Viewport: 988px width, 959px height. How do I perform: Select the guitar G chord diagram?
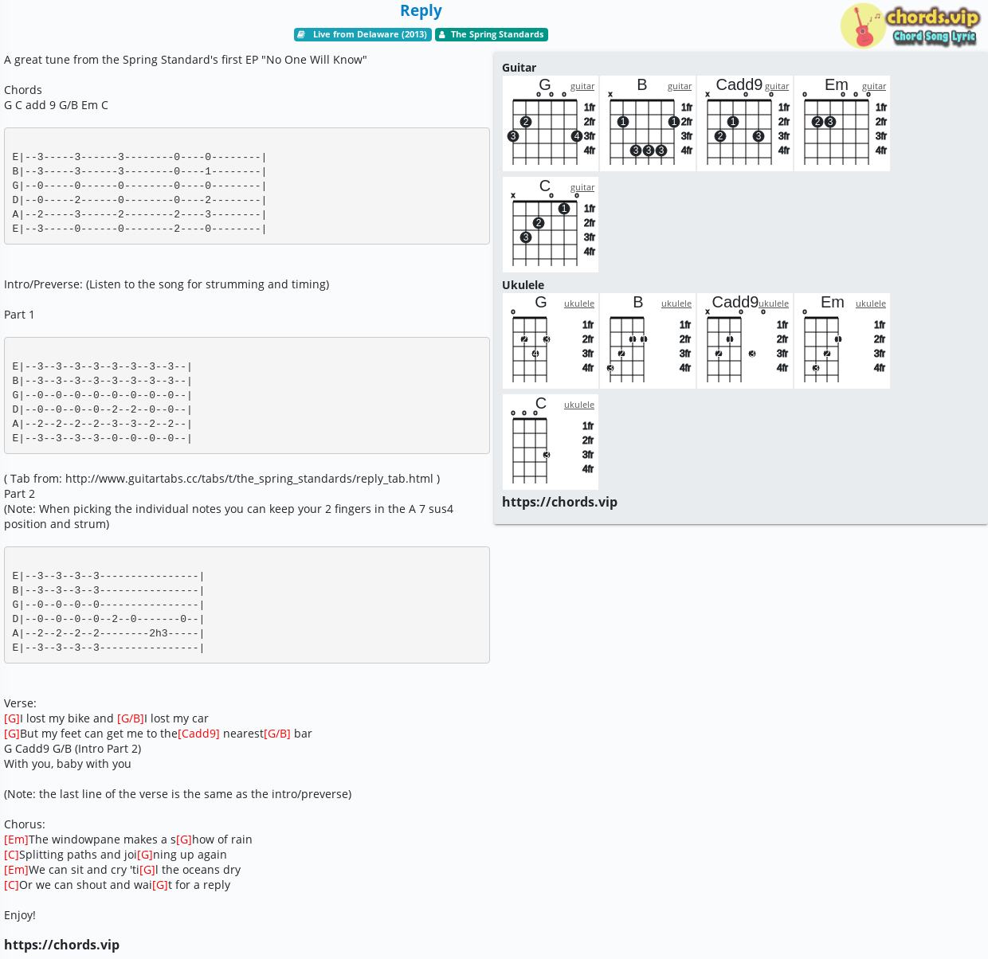click(551, 123)
